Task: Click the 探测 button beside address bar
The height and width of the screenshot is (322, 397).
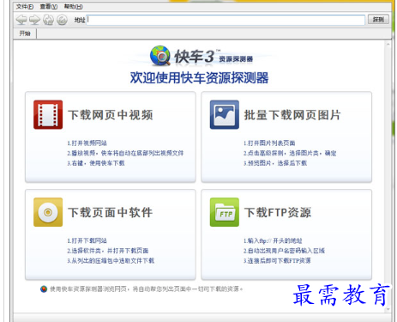Action: [x=378, y=20]
